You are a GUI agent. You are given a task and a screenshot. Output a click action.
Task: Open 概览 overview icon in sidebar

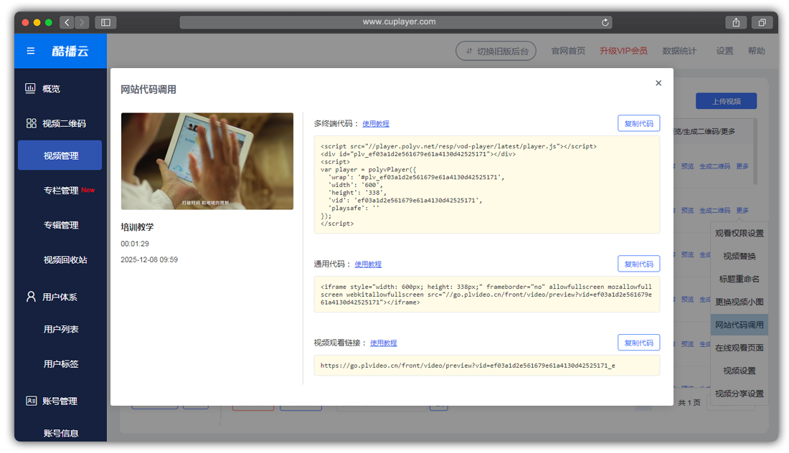point(31,88)
